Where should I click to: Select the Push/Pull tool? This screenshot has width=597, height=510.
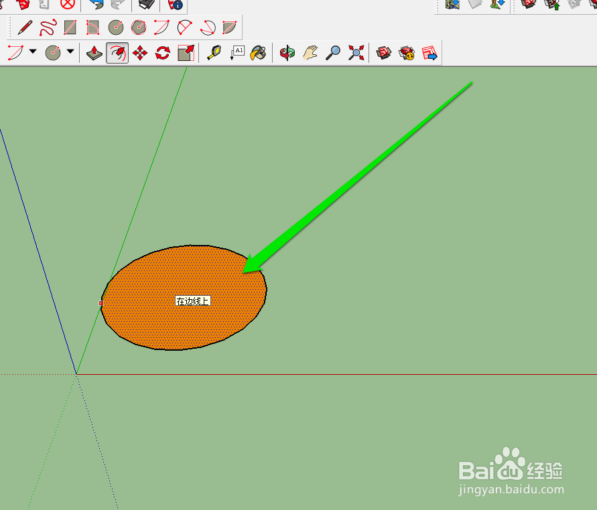point(94,53)
